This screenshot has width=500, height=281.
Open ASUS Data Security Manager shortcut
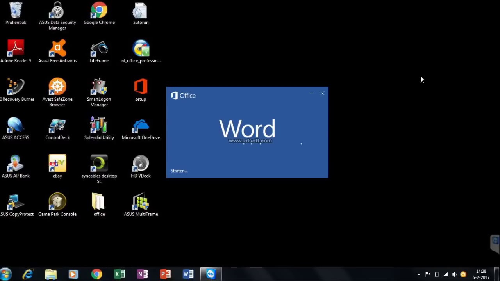pyautogui.click(x=57, y=16)
